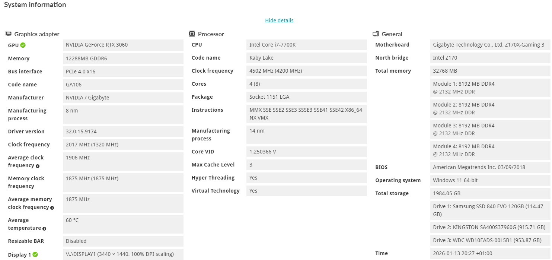552x260 pixels.
Task: Click the Processor chip icon
Action: pyautogui.click(x=192, y=34)
